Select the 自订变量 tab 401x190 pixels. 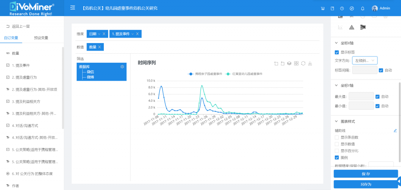click(x=11, y=38)
